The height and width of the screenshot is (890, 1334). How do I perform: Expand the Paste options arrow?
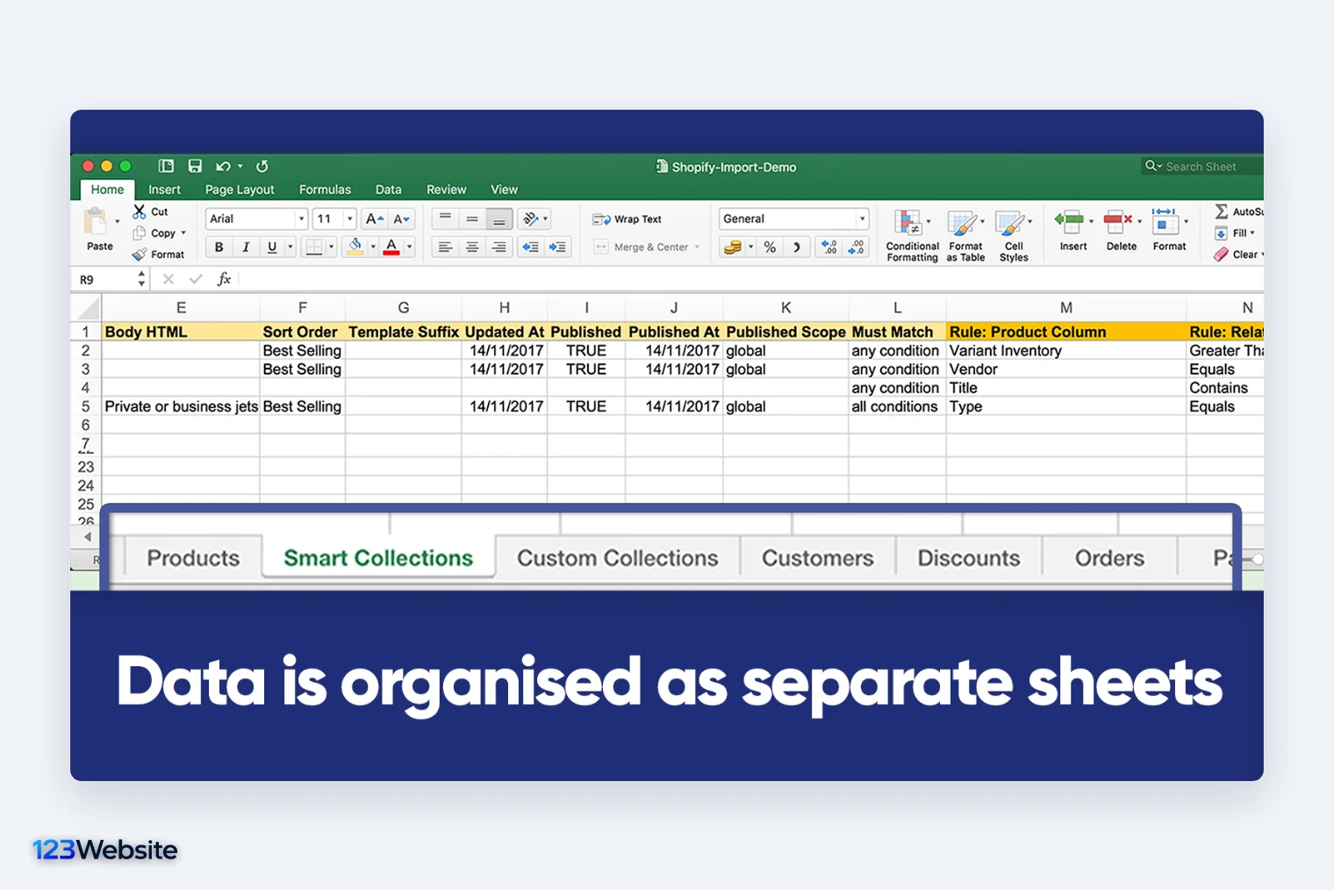coord(117,221)
